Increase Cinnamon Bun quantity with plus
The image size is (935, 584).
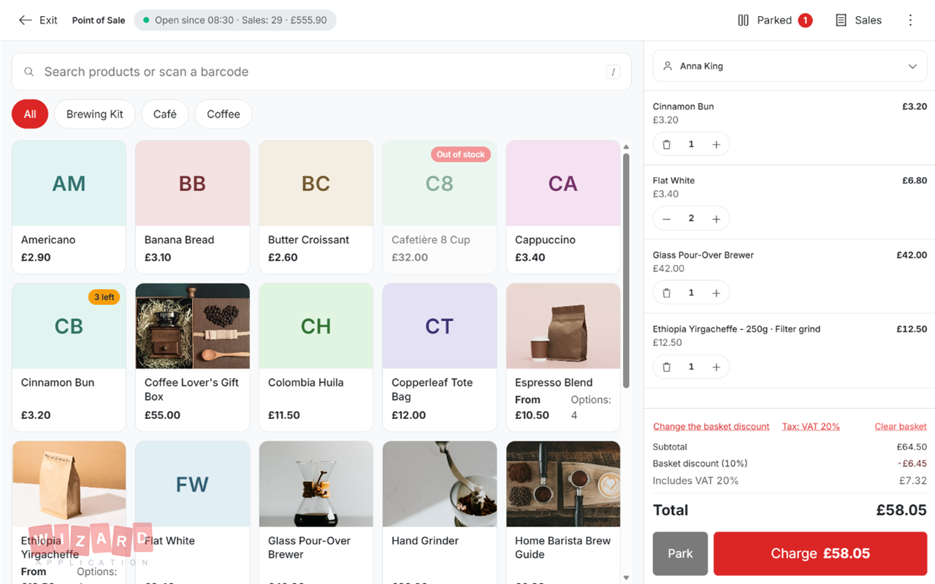pyautogui.click(x=716, y=145)
